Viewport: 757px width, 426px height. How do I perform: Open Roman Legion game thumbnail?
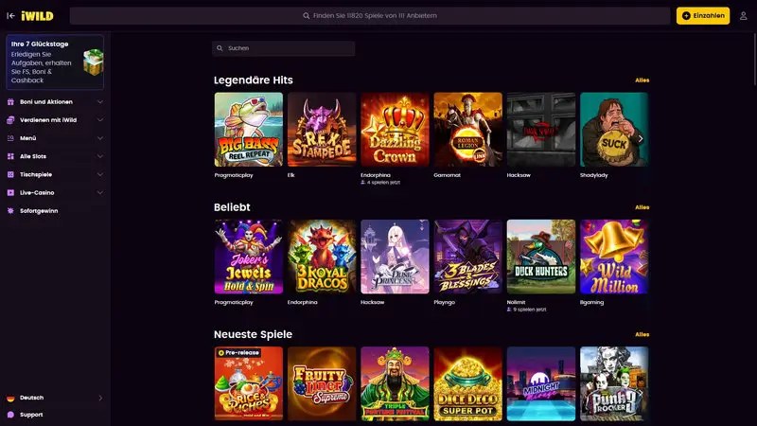tap(467, 130)
